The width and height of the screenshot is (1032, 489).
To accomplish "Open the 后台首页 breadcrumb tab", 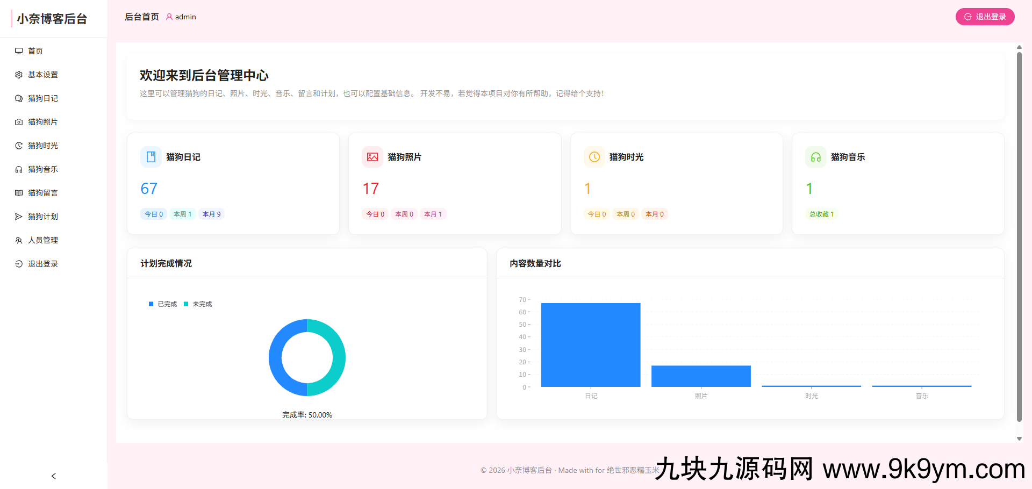I will pos(141,17).
